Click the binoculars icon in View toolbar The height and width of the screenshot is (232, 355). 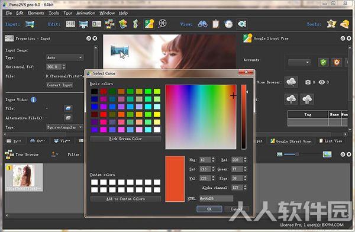tap(202, 24)
